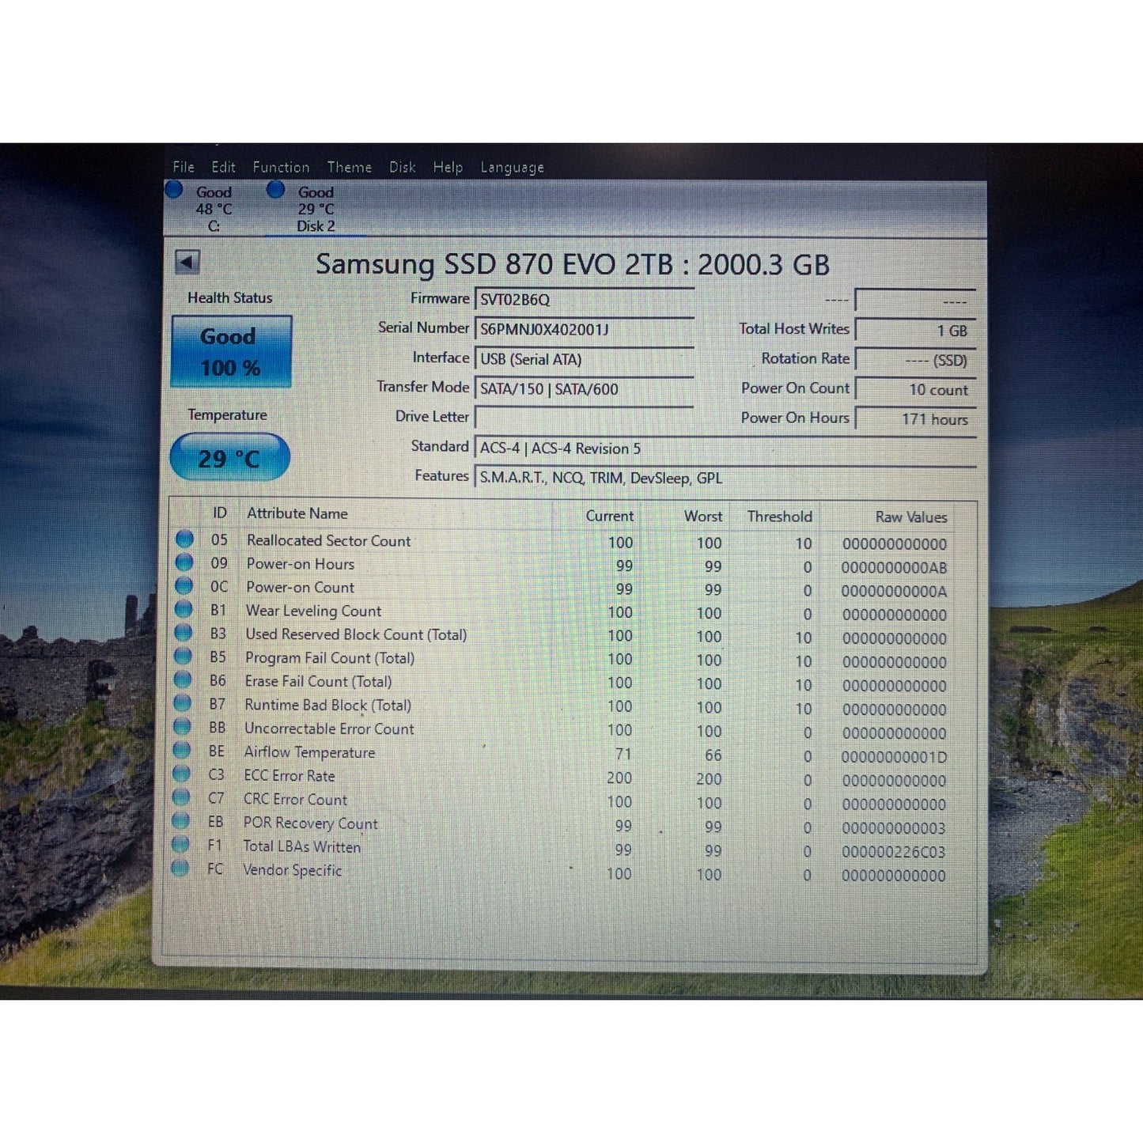Click raw value 0000000000AB of Power-on Hours
Screen dimensions: 1143x1143
click(894, 567)
